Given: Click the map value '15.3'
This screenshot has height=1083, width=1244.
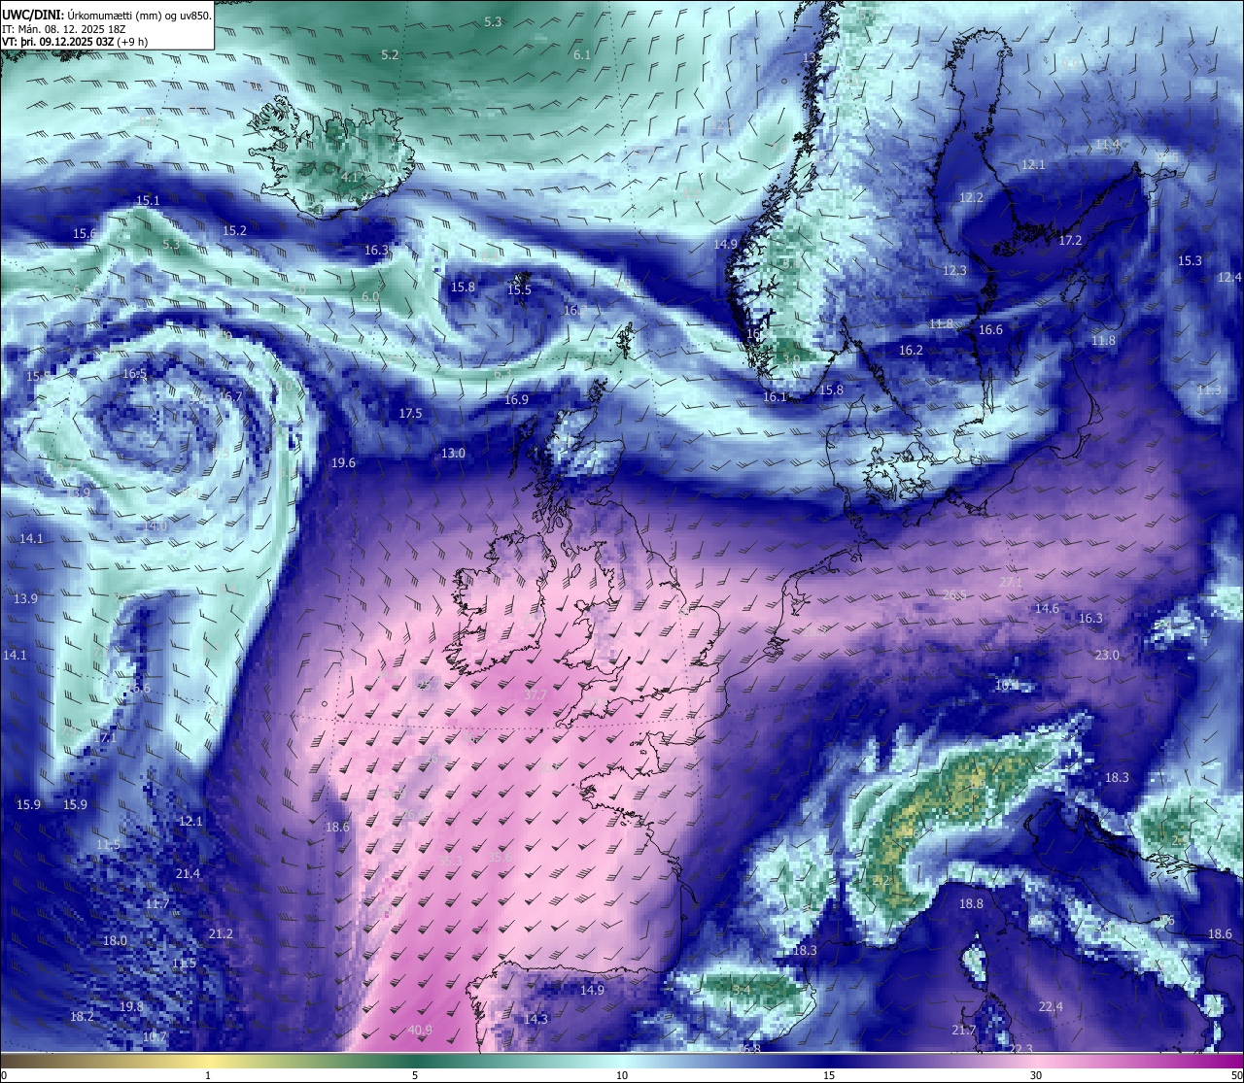Looking at the screenshot, I should click(1190, 260).
